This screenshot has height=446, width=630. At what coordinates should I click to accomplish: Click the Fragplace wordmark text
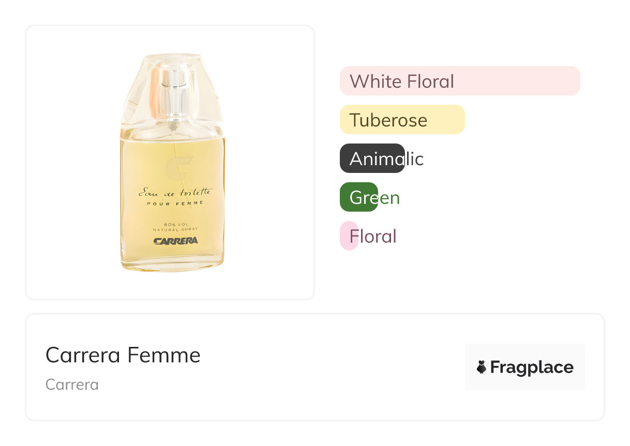pyautogui.click(x=532, y=367)
